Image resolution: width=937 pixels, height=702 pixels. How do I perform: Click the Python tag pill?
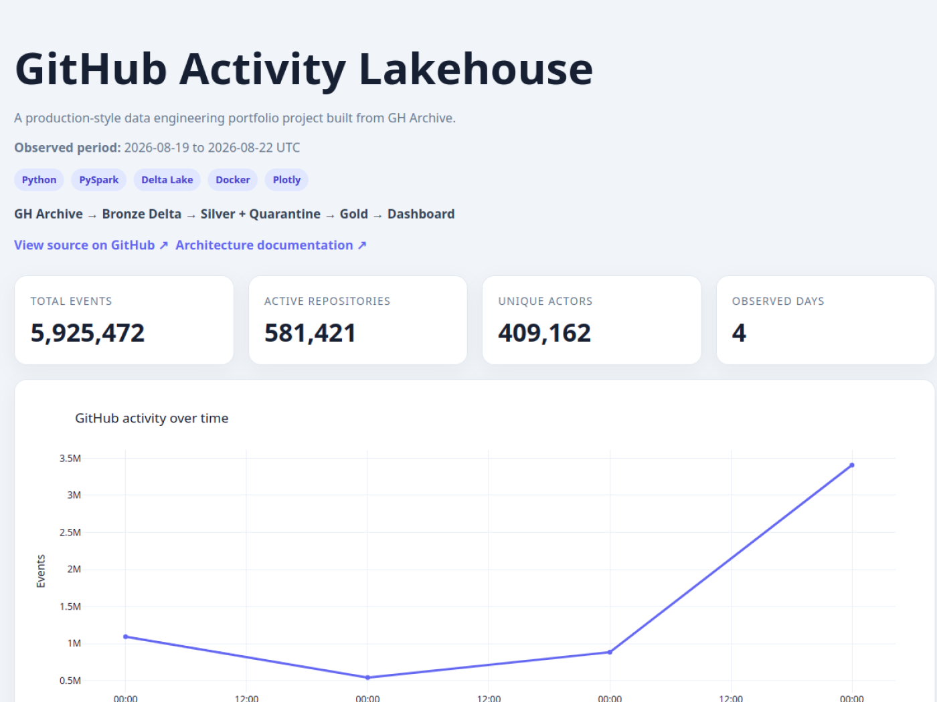(x=39, y=180)
